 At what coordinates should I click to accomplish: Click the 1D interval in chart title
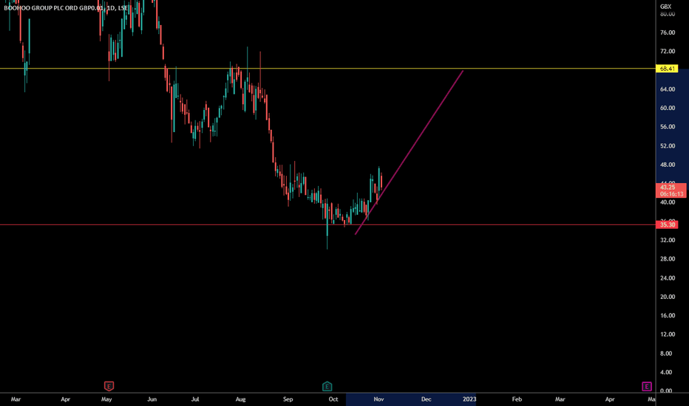111,8
